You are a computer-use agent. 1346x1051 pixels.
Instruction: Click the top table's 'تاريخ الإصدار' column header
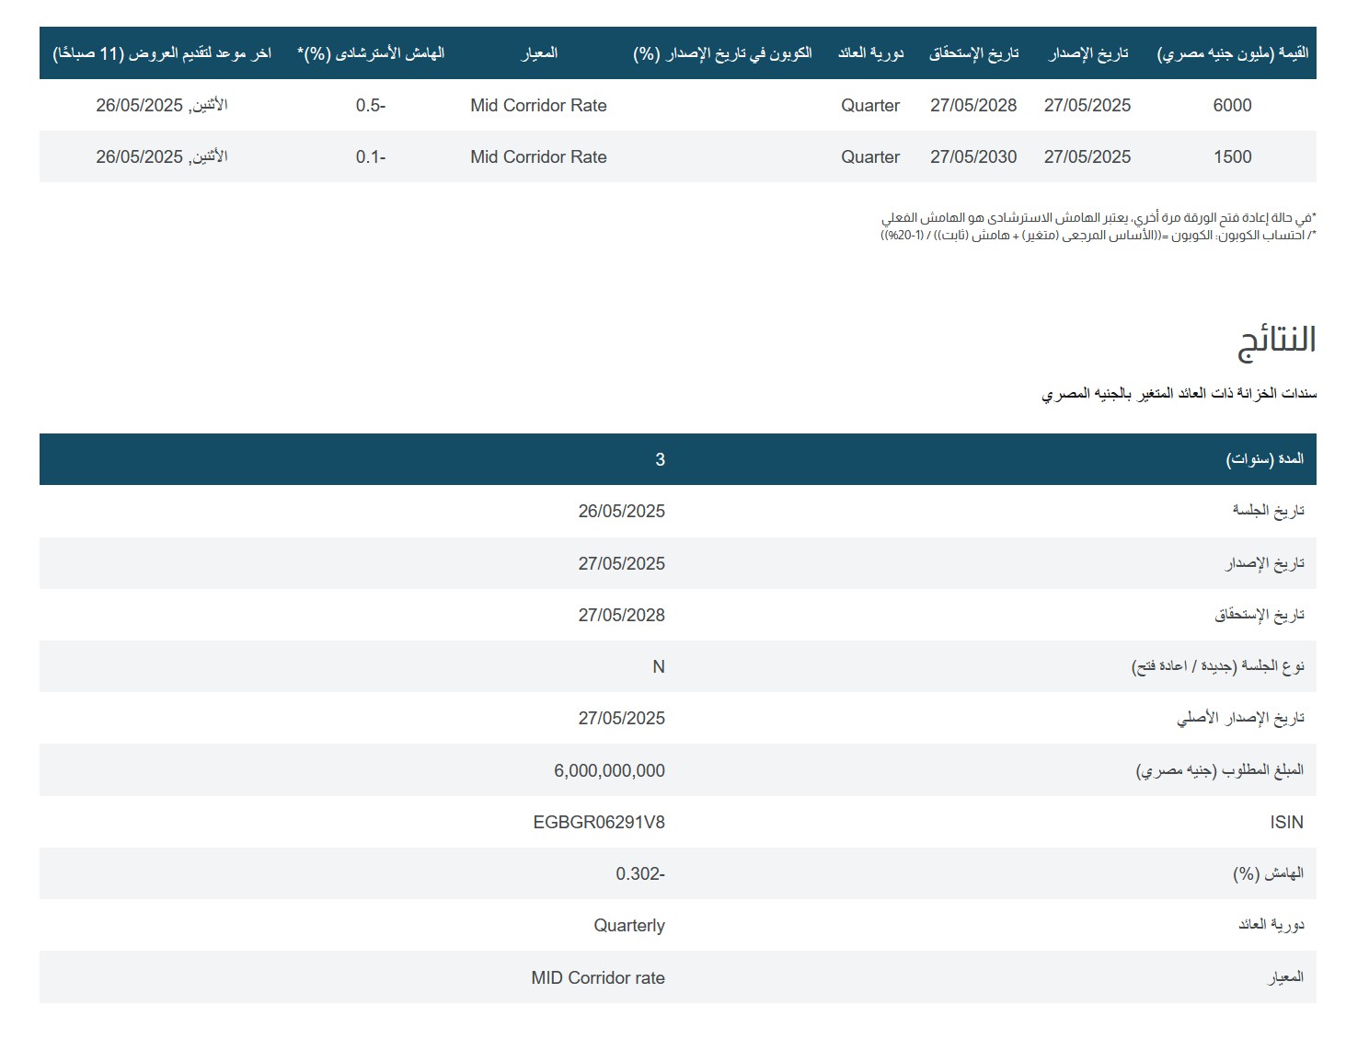(x=1087, y=53)
